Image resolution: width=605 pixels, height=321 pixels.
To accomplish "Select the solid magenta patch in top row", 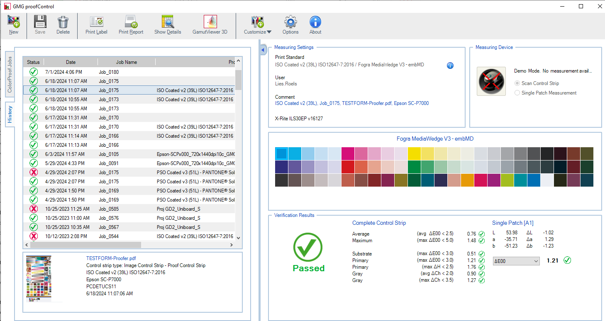I will [348, 153].
